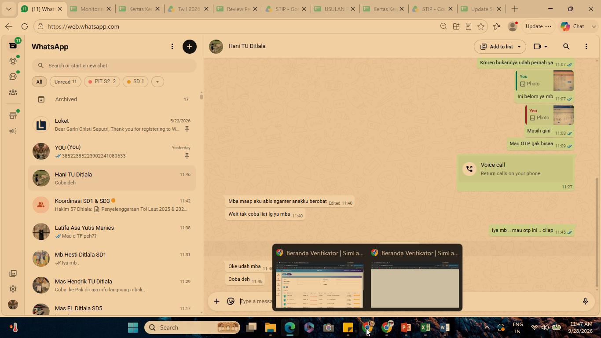Attach a file using plus icon
Screen dimensions: 601x338
[216, 301]
